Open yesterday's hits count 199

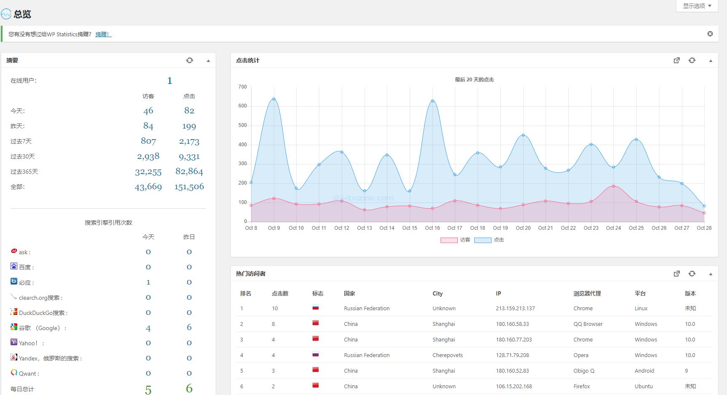pos(189,126)
